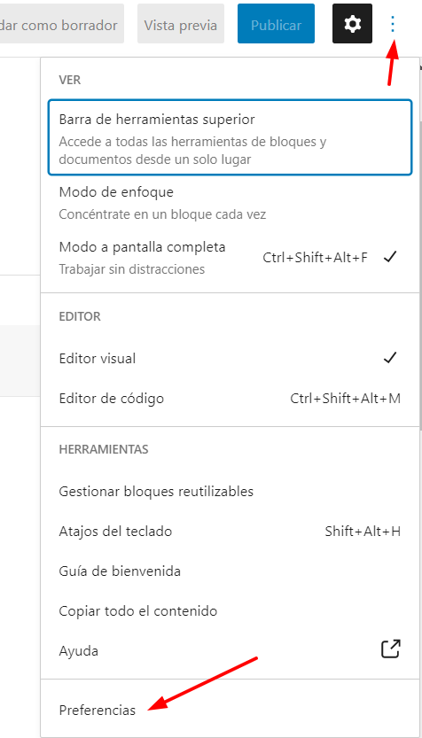This screenshot has width=422, height=738.
Task: Switch to Editor de código
Action: click(x=230, y=399)
